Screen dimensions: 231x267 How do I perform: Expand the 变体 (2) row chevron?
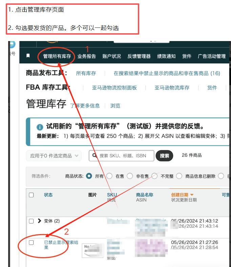click(x=39, y=221)
